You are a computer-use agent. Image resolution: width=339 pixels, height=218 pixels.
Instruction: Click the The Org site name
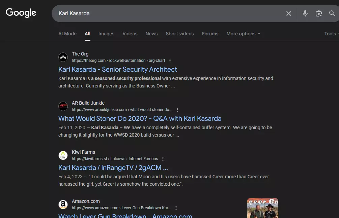[x=80, y=54]
